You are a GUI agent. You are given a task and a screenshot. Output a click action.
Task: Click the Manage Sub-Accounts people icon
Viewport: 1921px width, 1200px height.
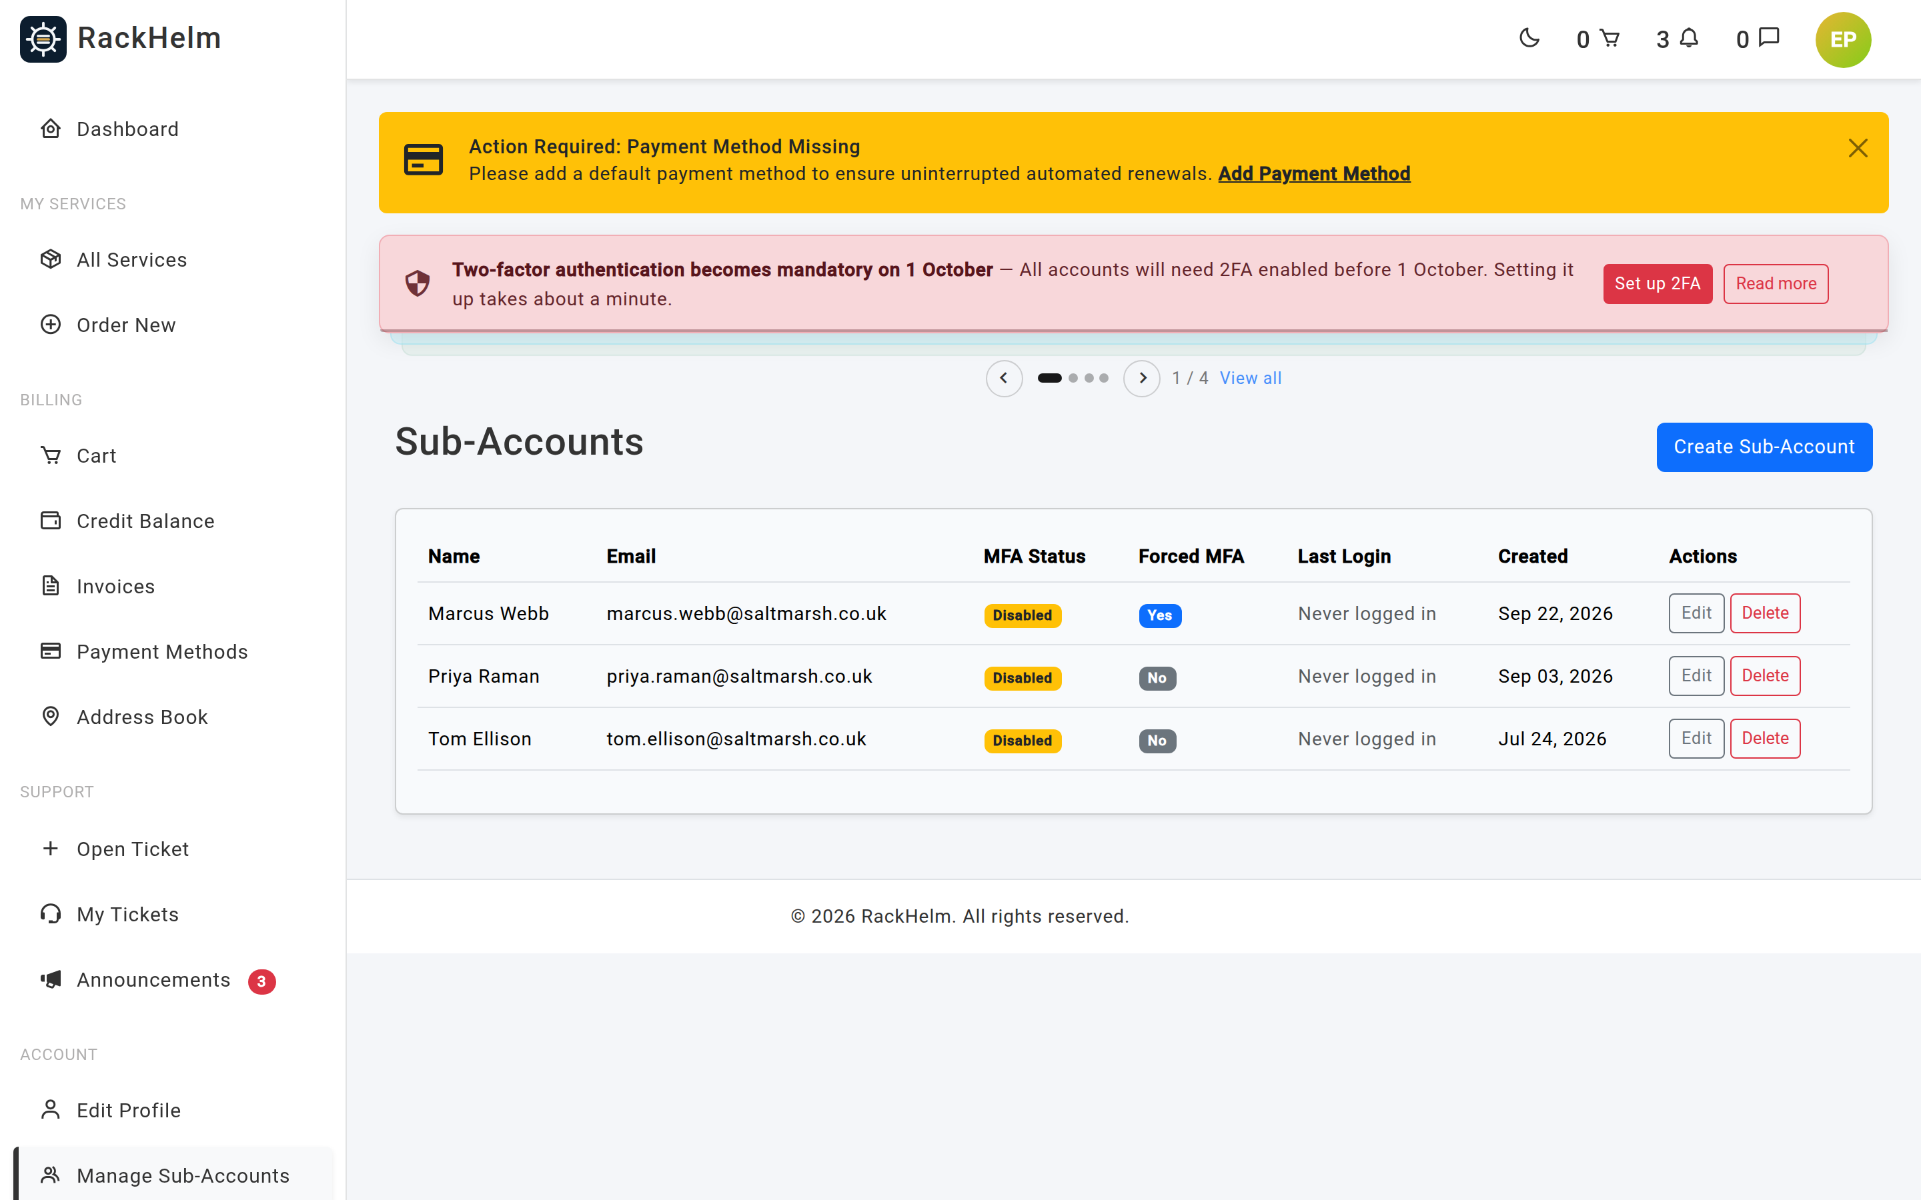click(51, 1175)
